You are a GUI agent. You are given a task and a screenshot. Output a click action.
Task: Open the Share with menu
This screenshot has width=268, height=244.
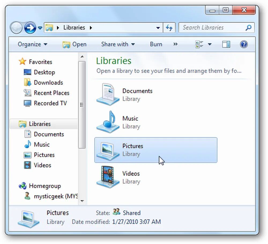[118, 44]
